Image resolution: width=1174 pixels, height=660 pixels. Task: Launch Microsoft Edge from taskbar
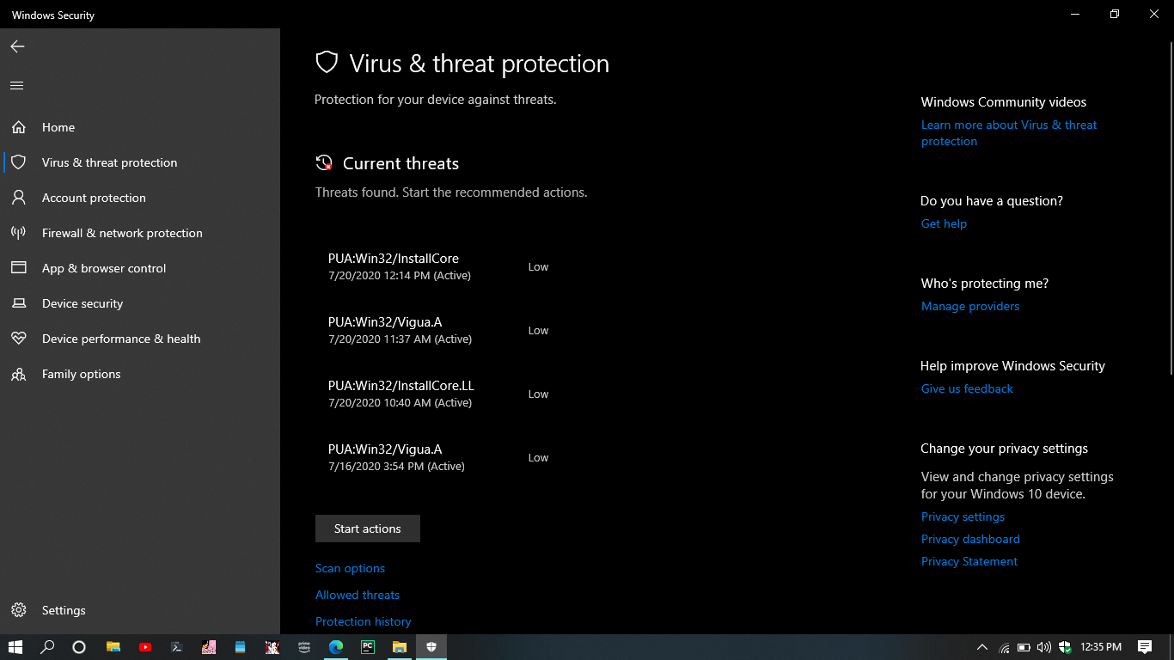click(336, 647)
